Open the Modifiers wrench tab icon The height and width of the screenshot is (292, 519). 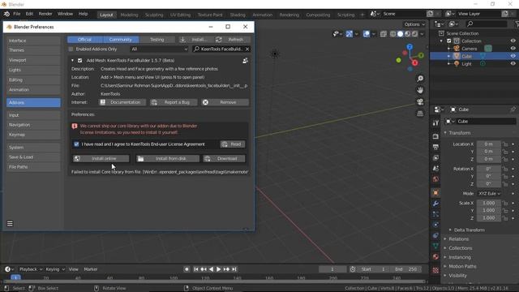pyautogui.click(x=435, y=204)
